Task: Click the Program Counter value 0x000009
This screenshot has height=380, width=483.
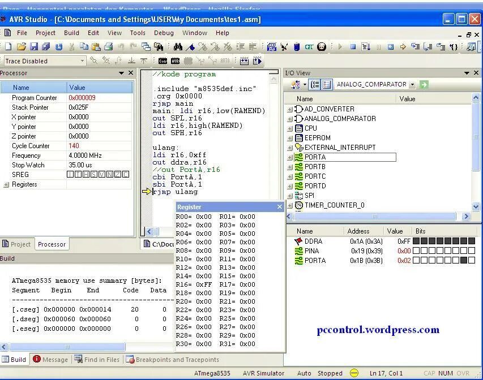Action: click(82, 98)
